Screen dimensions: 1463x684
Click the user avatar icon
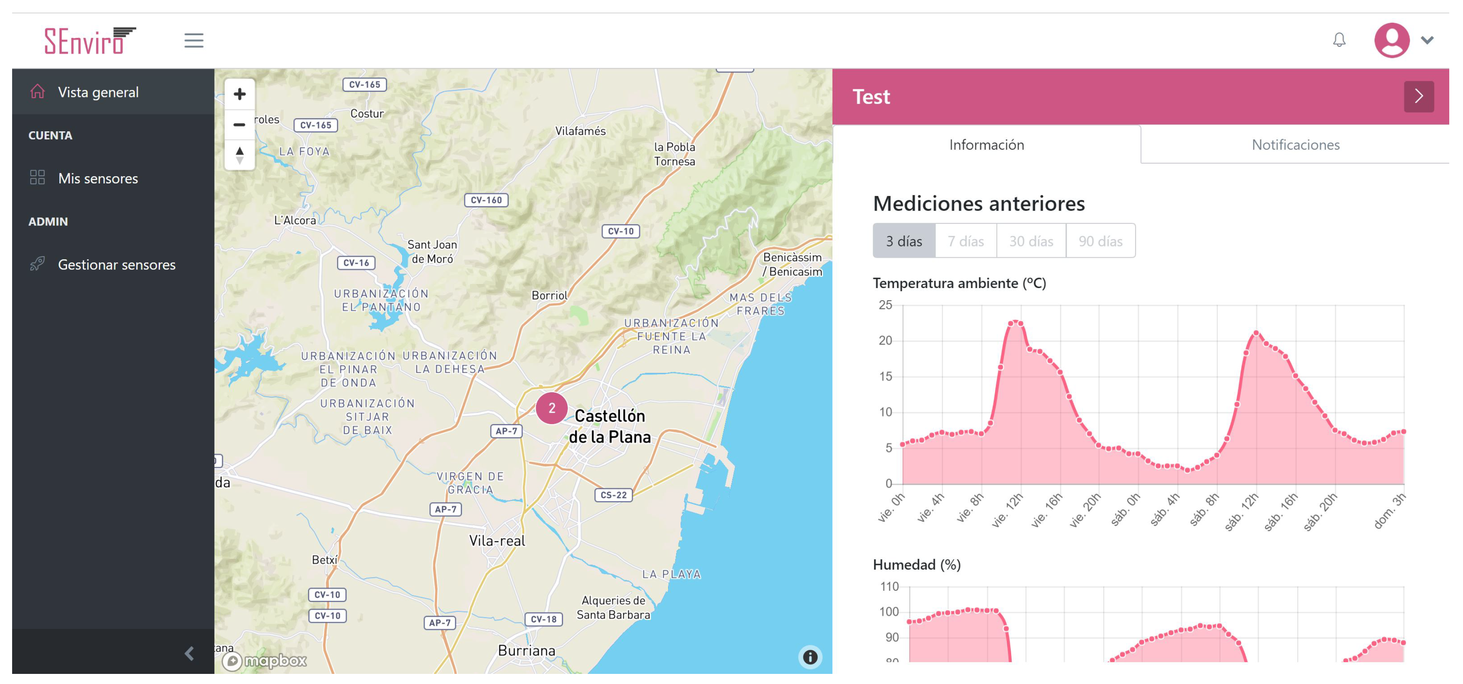1391,40
